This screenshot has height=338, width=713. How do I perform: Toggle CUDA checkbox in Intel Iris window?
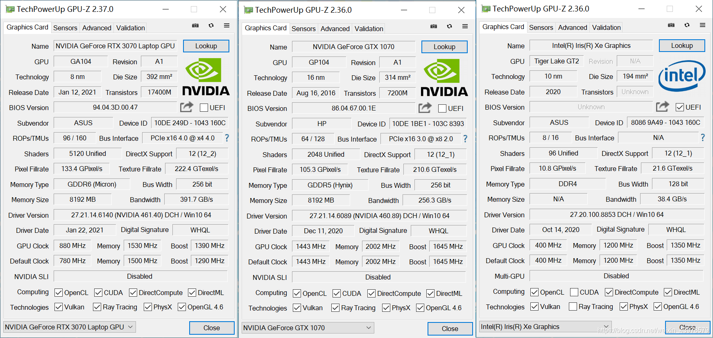574,292
